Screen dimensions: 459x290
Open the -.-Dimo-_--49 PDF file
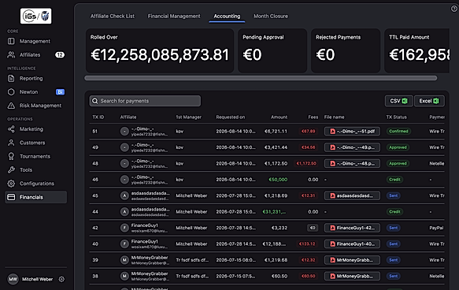(352, 147)
